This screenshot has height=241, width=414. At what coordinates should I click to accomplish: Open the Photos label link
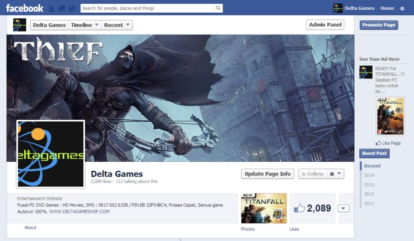[x=247, y=229]
